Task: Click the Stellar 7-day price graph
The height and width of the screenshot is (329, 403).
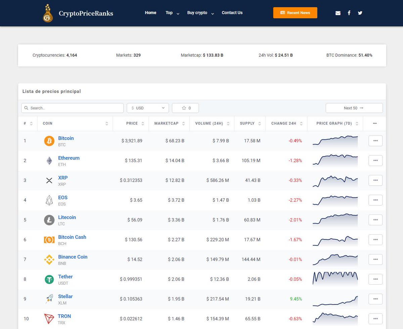Action: click(x=335, y=301)
